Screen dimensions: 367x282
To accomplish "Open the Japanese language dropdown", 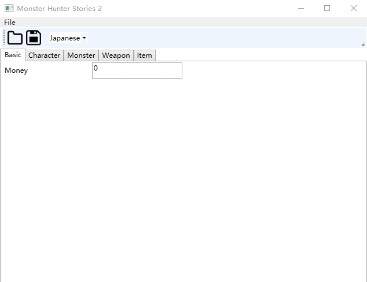I will pos(68,38).
